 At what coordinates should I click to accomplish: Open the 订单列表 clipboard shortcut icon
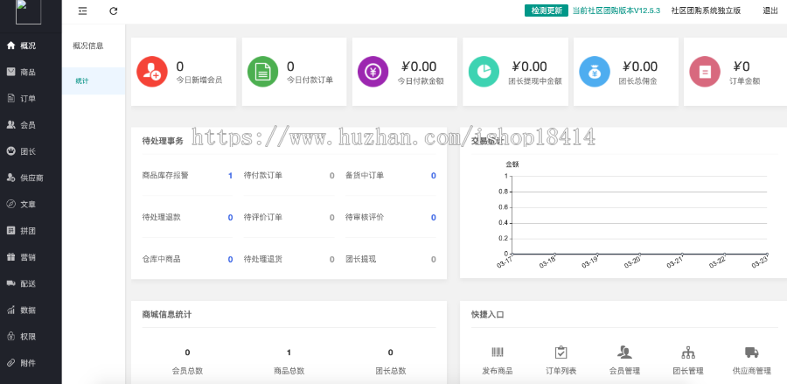[561, 353]
